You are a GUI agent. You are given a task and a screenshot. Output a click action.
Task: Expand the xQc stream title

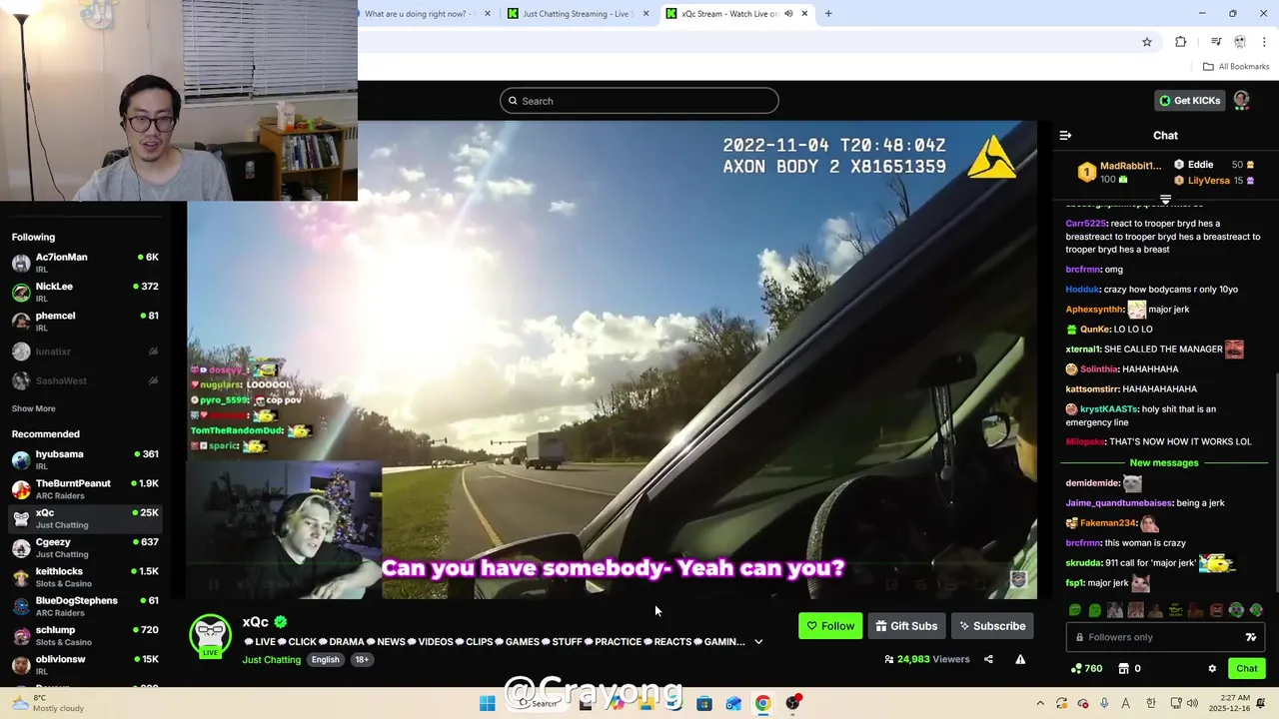coord(758,642)
